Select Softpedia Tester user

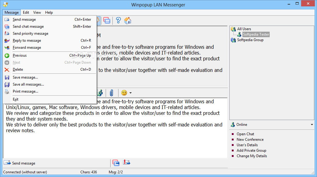point(256,34)
